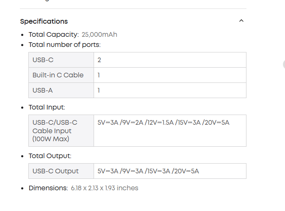Click the 6.18 x 2.13 x 1.93 inches value

[x=104, y=188]
